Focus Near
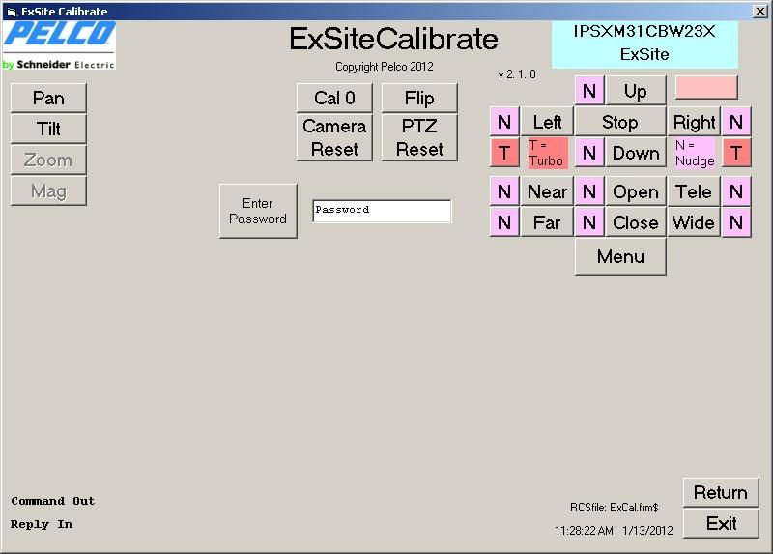The width and height of the screenshot is (773, 554). [x=547, y=191]
